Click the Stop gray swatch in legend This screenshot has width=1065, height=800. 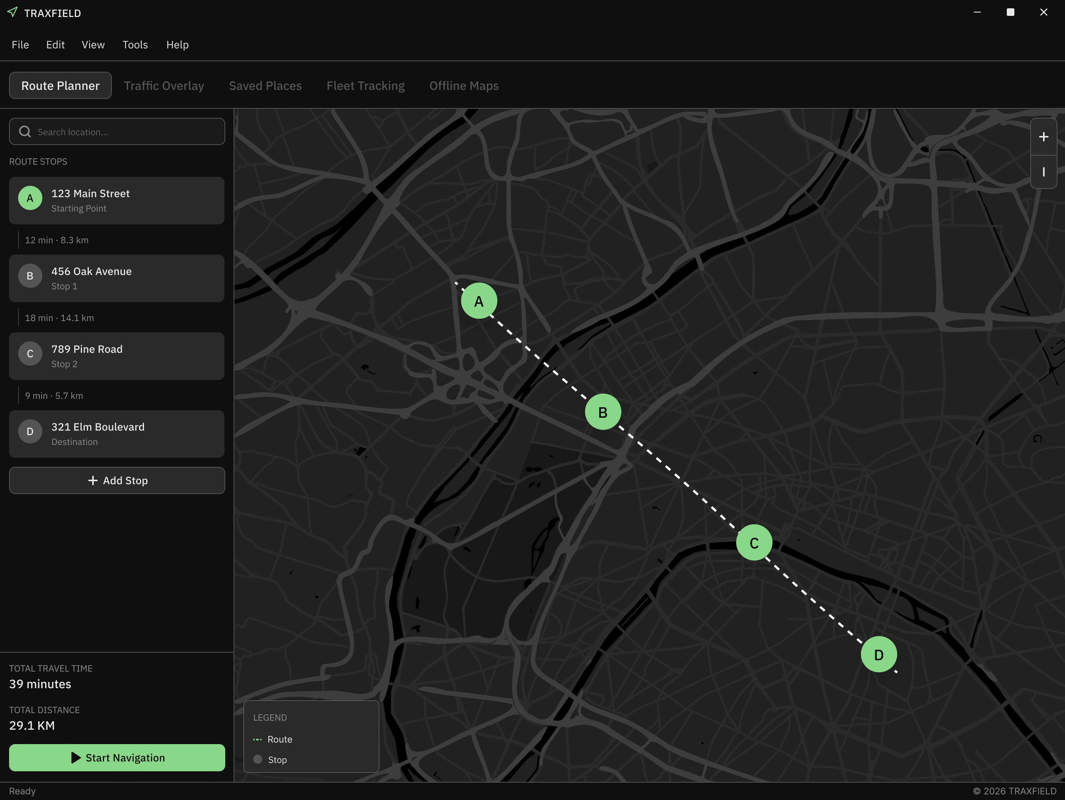tap(258, 759)
